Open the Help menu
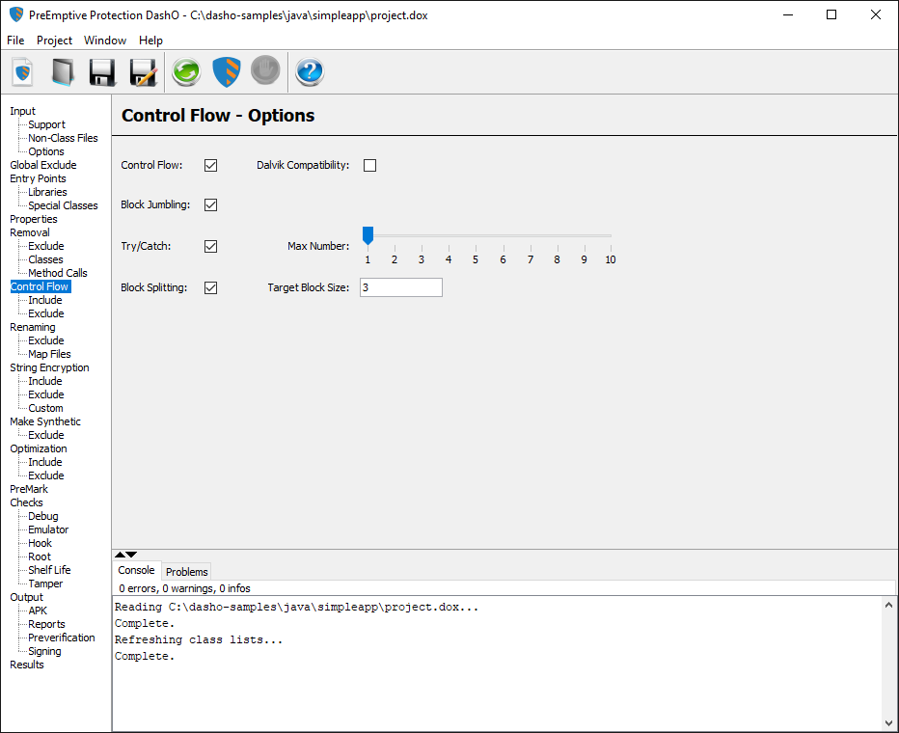Viewport: 899px width, 733px height. click(150, 41)
